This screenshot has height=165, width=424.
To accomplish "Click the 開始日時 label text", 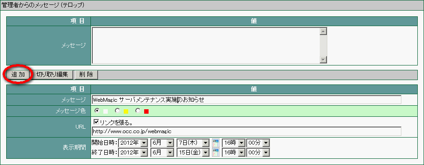I will click(104, 142).
